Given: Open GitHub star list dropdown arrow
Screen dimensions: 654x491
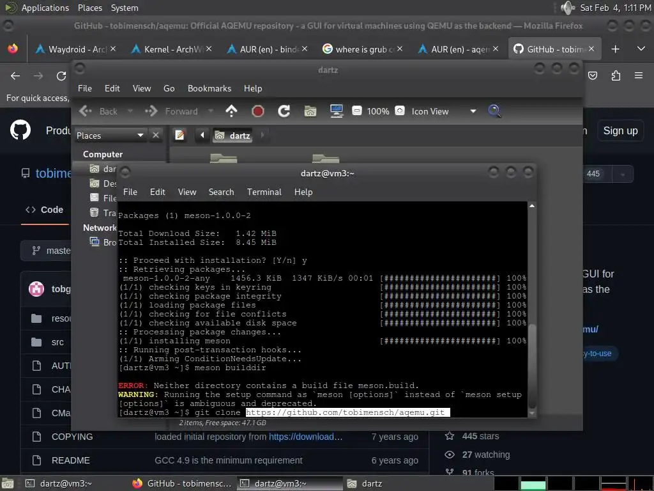Looking at the screenshot, I should click(623, 174).
